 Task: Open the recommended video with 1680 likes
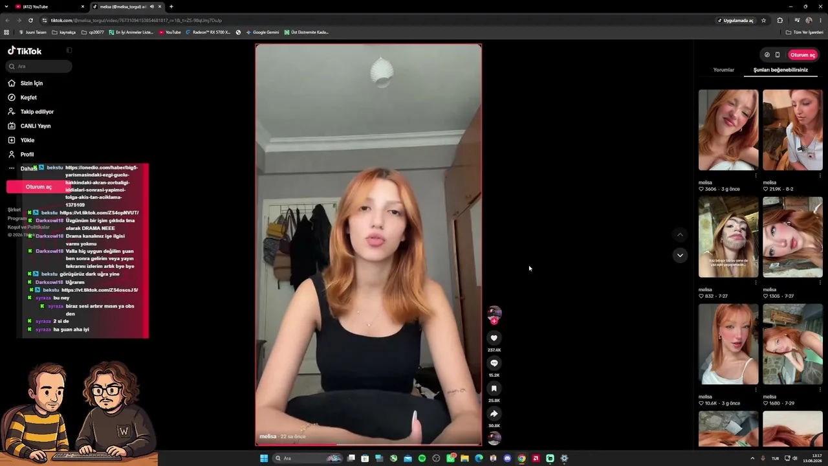792,344
